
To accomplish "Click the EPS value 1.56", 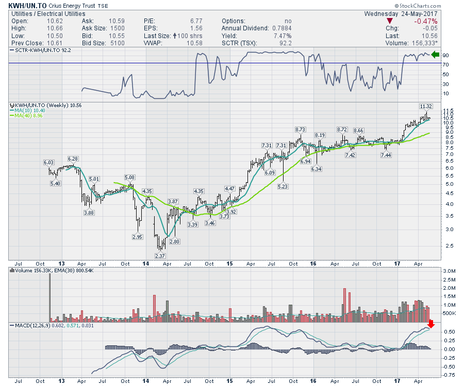I will (x=196, y=28).
